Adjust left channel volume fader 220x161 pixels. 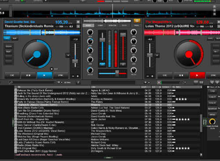(x=103, y=40)
